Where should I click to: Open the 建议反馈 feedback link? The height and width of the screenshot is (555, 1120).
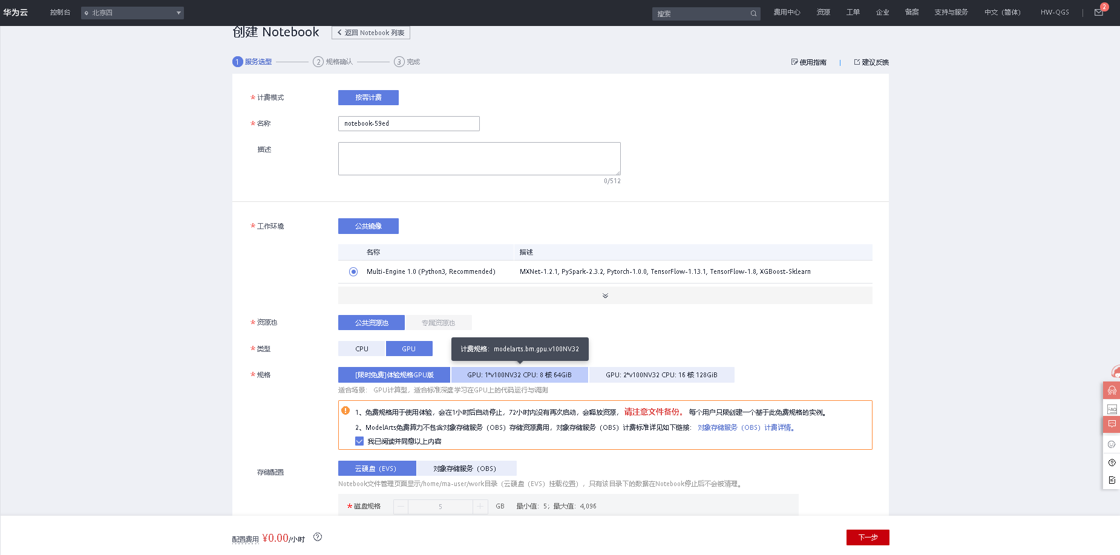coord(871,62)
